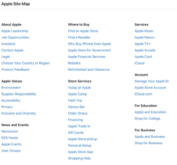Screen dimensions: 177x165
Task: Open Find an Apple Store
Action: tap(83, 31)
